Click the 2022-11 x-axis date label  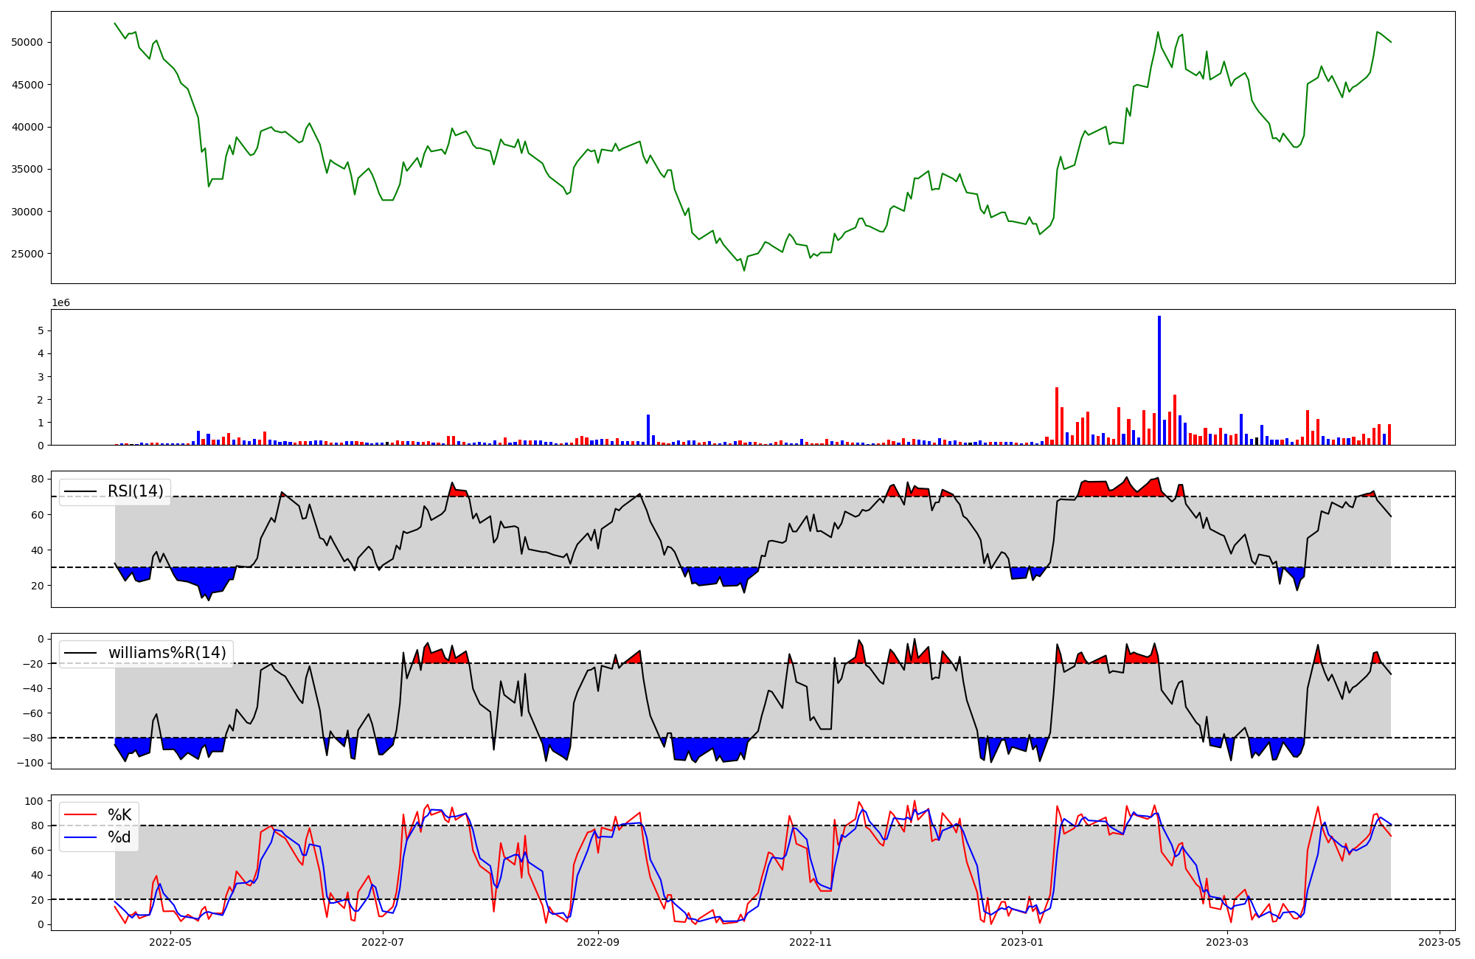click(811, 942)
